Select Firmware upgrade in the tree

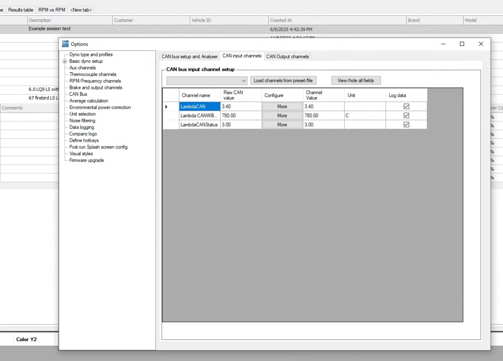[86, 160]
